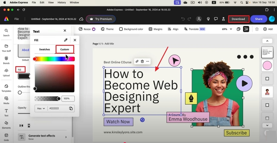Click the undo arrow in the top bar
This screenshot has height=143, width=277.
coord(183,19)
